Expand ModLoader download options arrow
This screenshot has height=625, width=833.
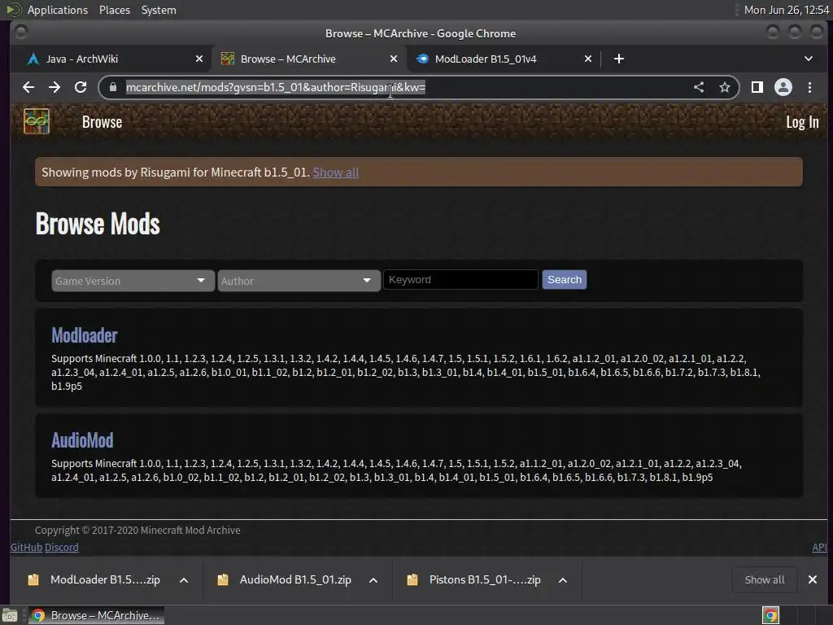(x=184, y=579)
